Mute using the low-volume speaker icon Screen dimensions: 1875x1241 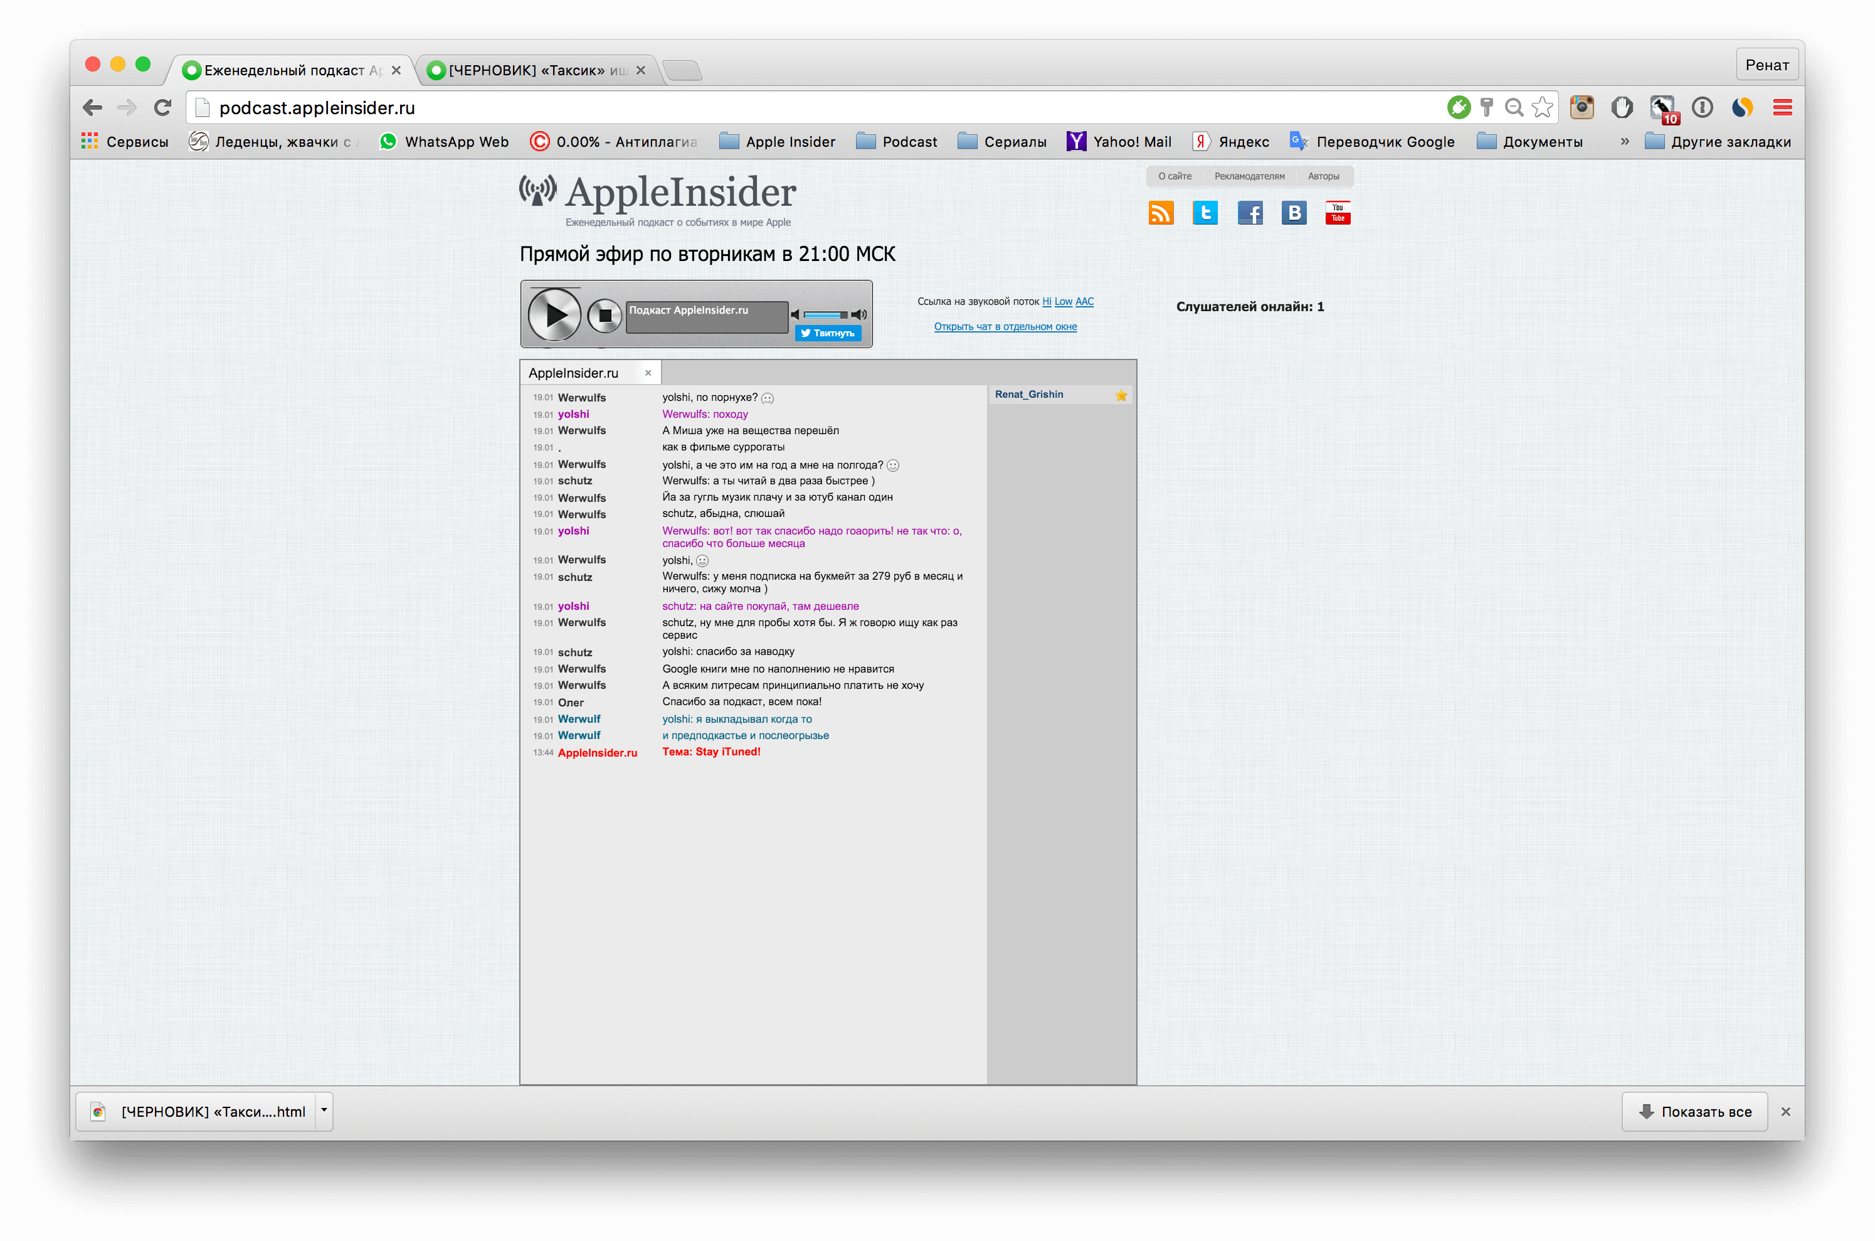point(795,315)
